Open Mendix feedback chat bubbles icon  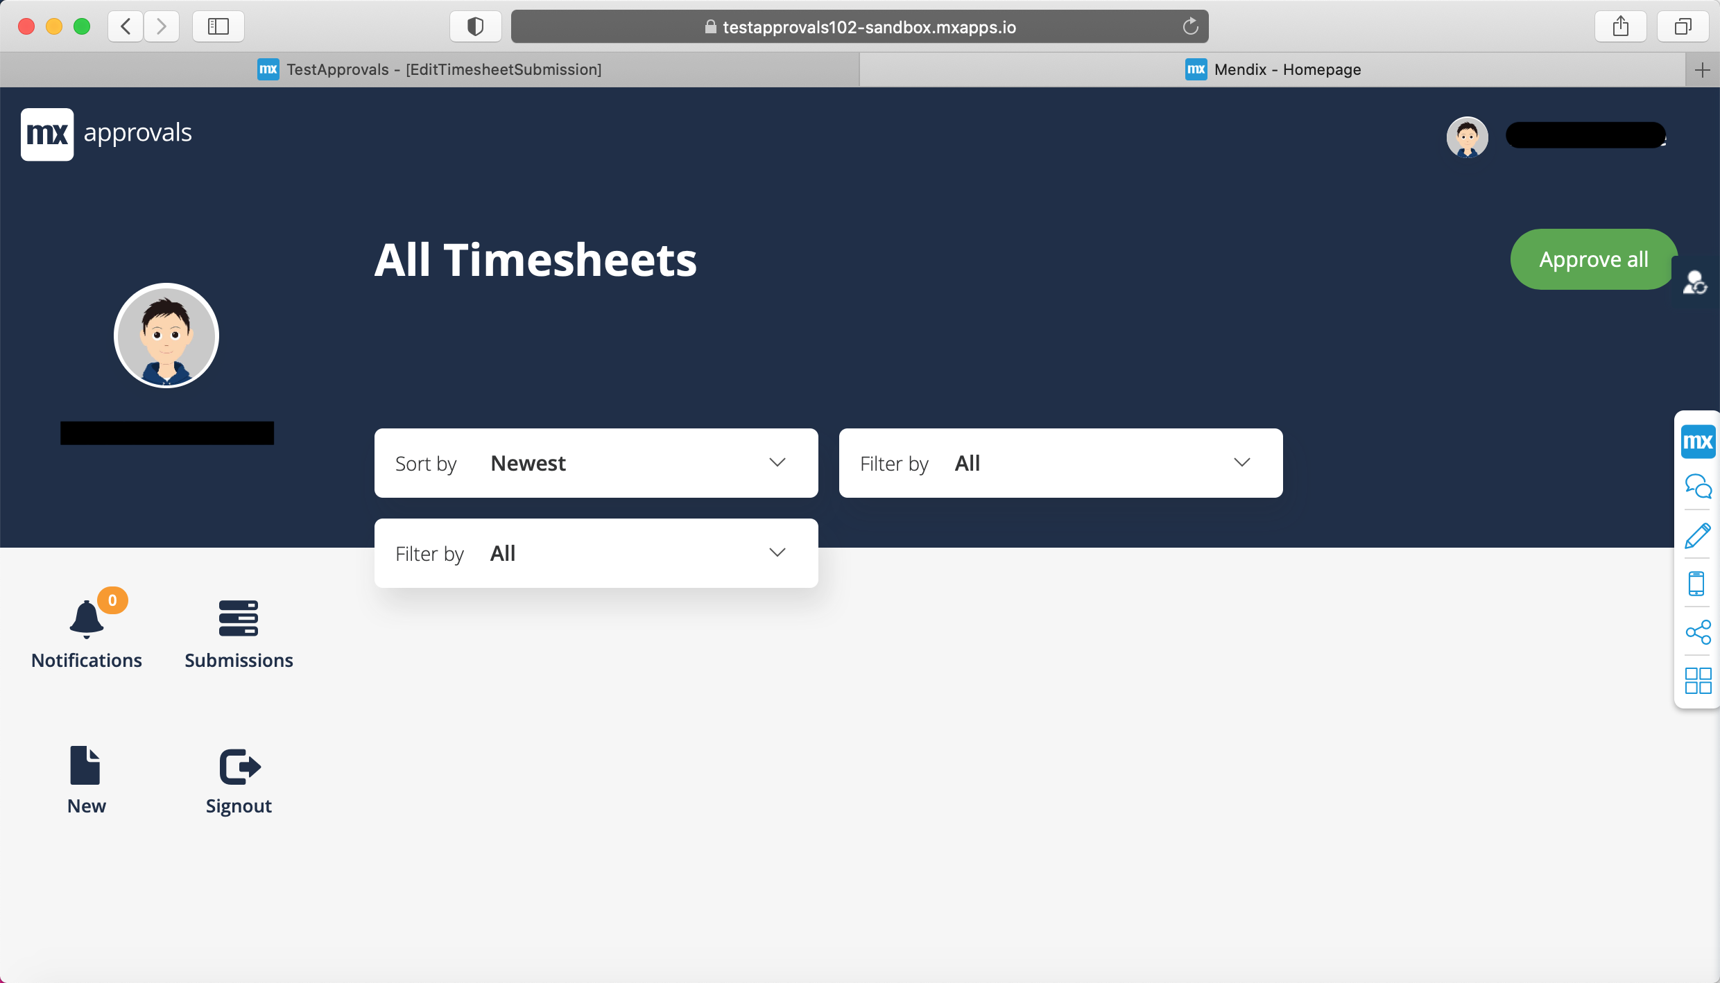pyautogui.click(x=1698, y=487)
